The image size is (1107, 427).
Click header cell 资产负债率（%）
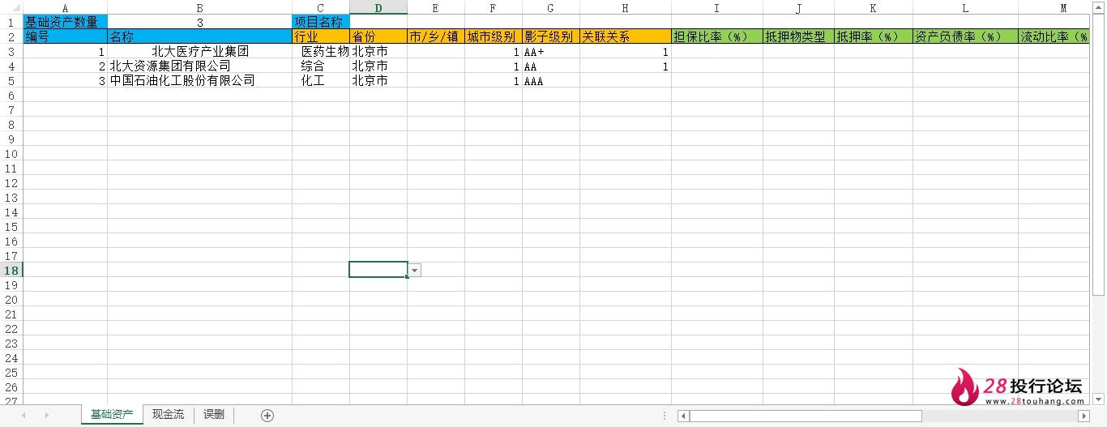tap(965, 36)
